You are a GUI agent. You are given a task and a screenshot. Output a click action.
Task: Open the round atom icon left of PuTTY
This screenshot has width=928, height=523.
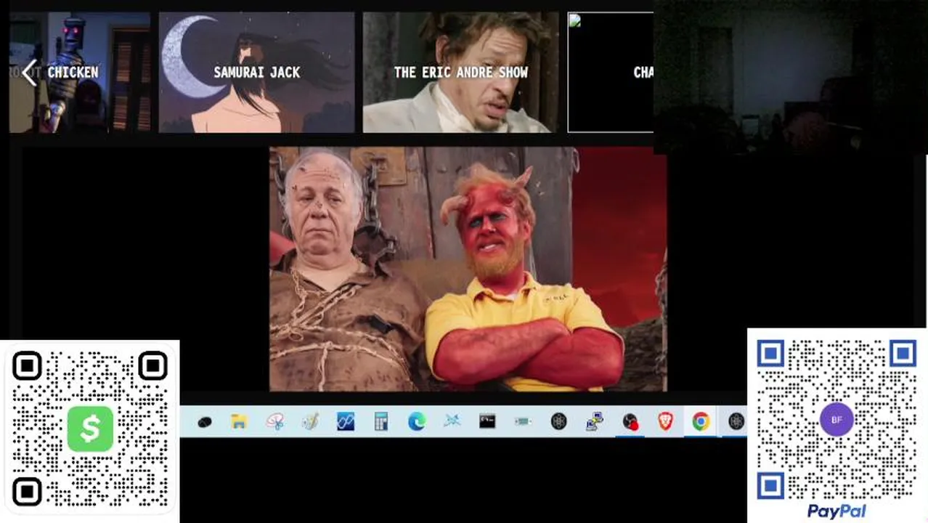[558, 421]
